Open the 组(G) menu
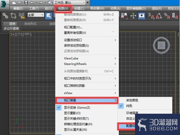This screenshot has width=180, height=135. tap(48, 8)
